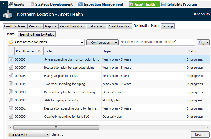The image size is (211, 139).
Task: Open the This site only dropdown
Action: click(29, 134)
